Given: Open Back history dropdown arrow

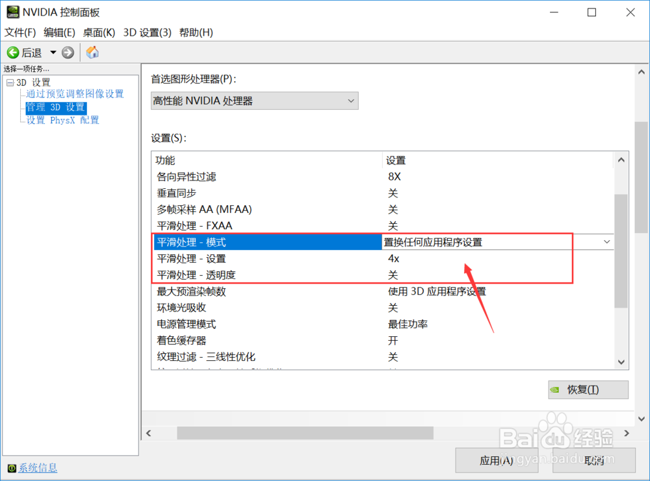Looking at the screenshot, I should click(x=53, y=53).
